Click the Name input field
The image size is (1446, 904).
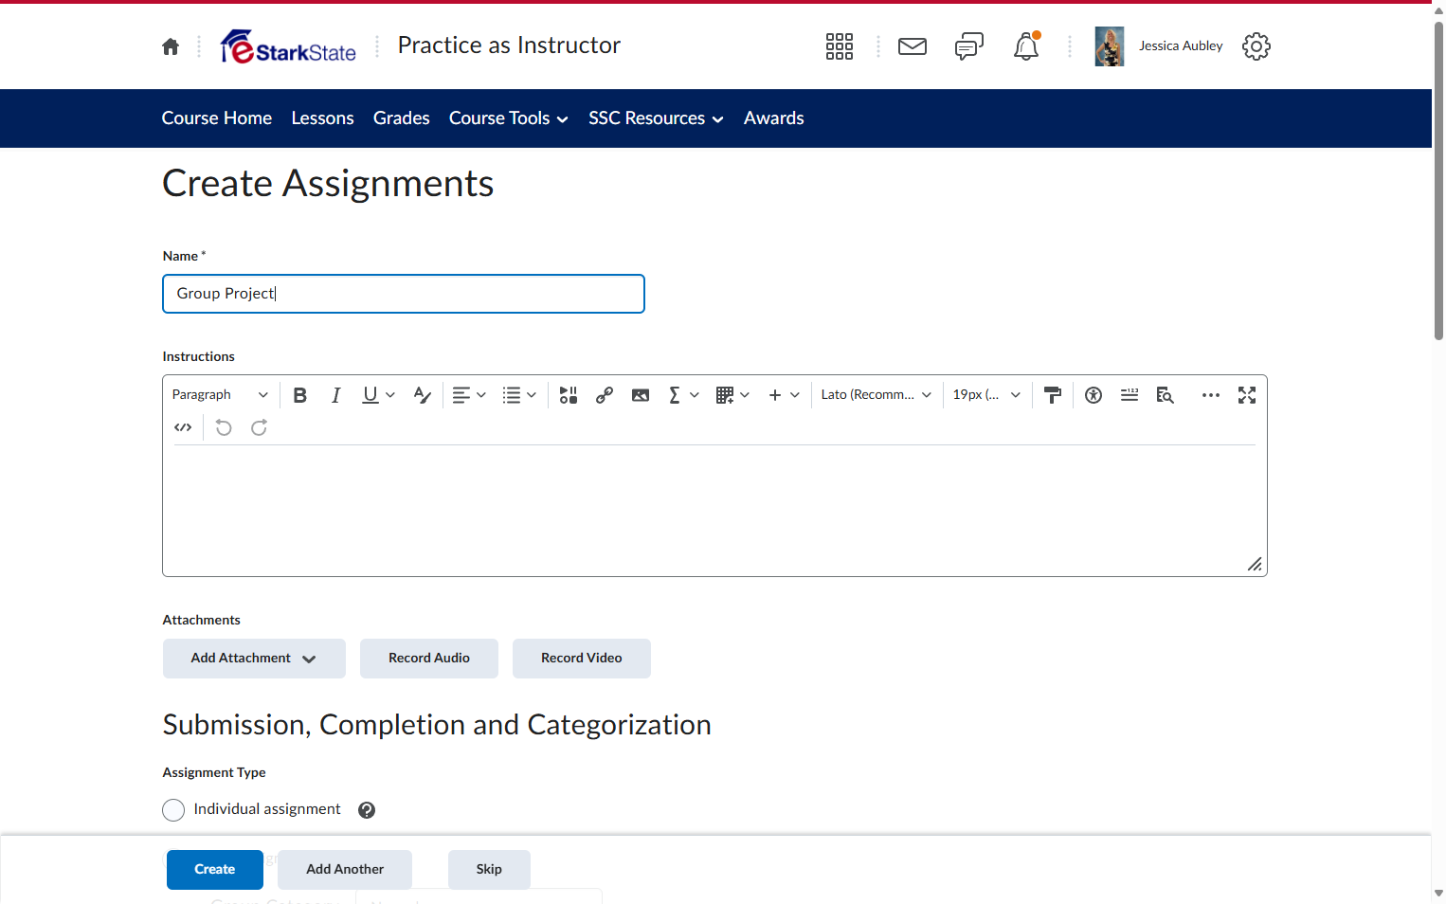(x=404, y=294)
